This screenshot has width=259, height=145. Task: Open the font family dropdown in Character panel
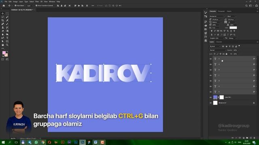coord(217,16)
